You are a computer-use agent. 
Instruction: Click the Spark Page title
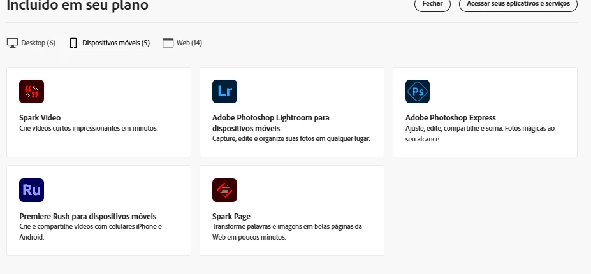[231, 217]
